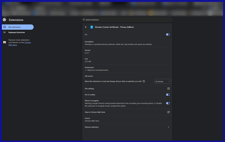
Task: Click the back arrow beside Ghostery title
Action: click(86, 27)
